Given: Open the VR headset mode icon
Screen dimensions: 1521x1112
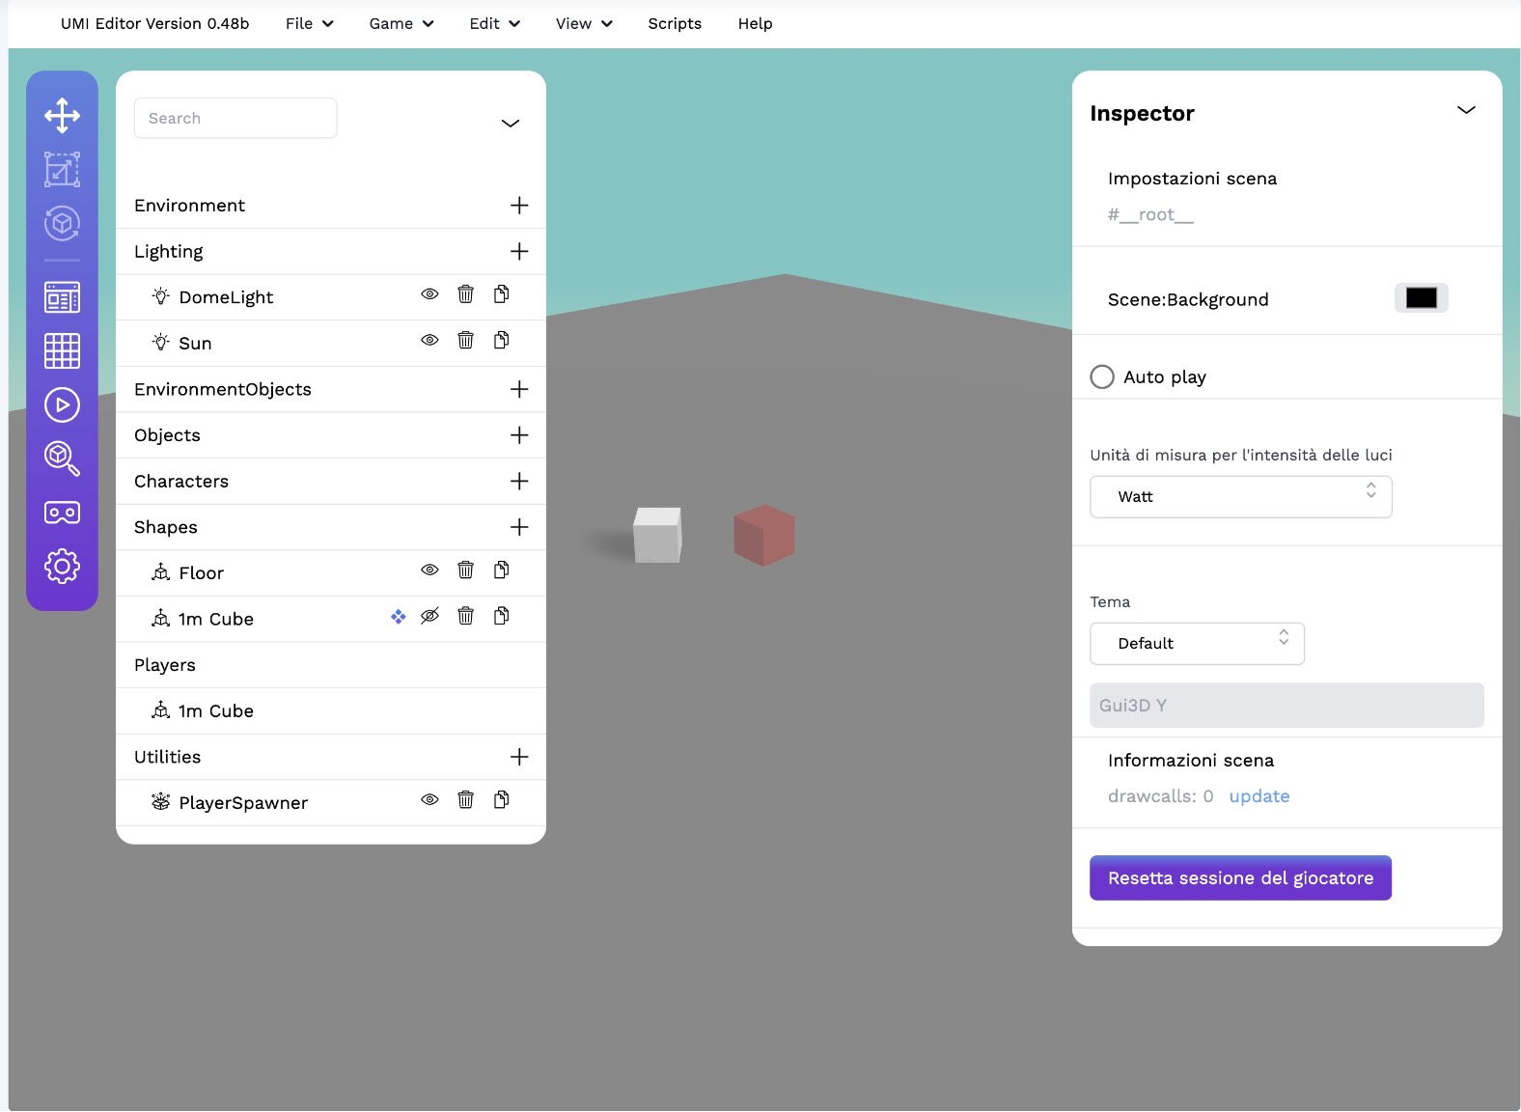Looking at the screenshot, I should click(62, 513).
